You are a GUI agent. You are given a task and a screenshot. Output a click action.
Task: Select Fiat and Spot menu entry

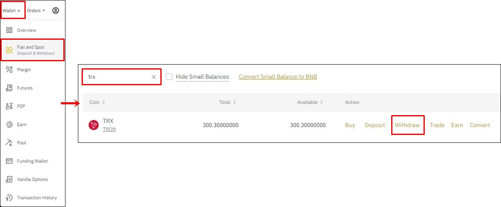[33, 50]
